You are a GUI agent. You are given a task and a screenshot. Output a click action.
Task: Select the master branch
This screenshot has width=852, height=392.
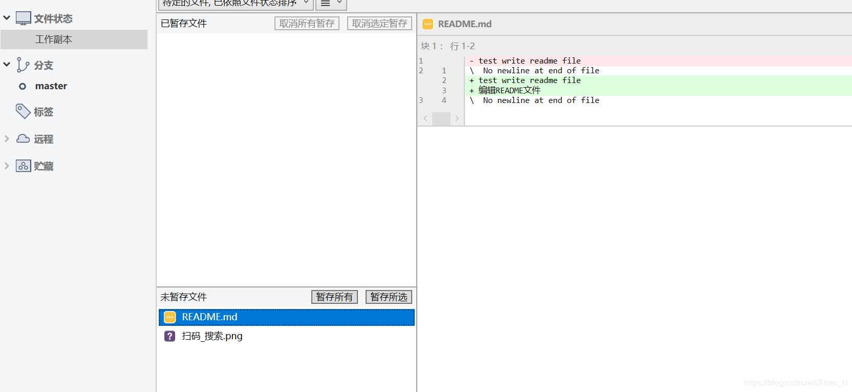pos(51,86)
